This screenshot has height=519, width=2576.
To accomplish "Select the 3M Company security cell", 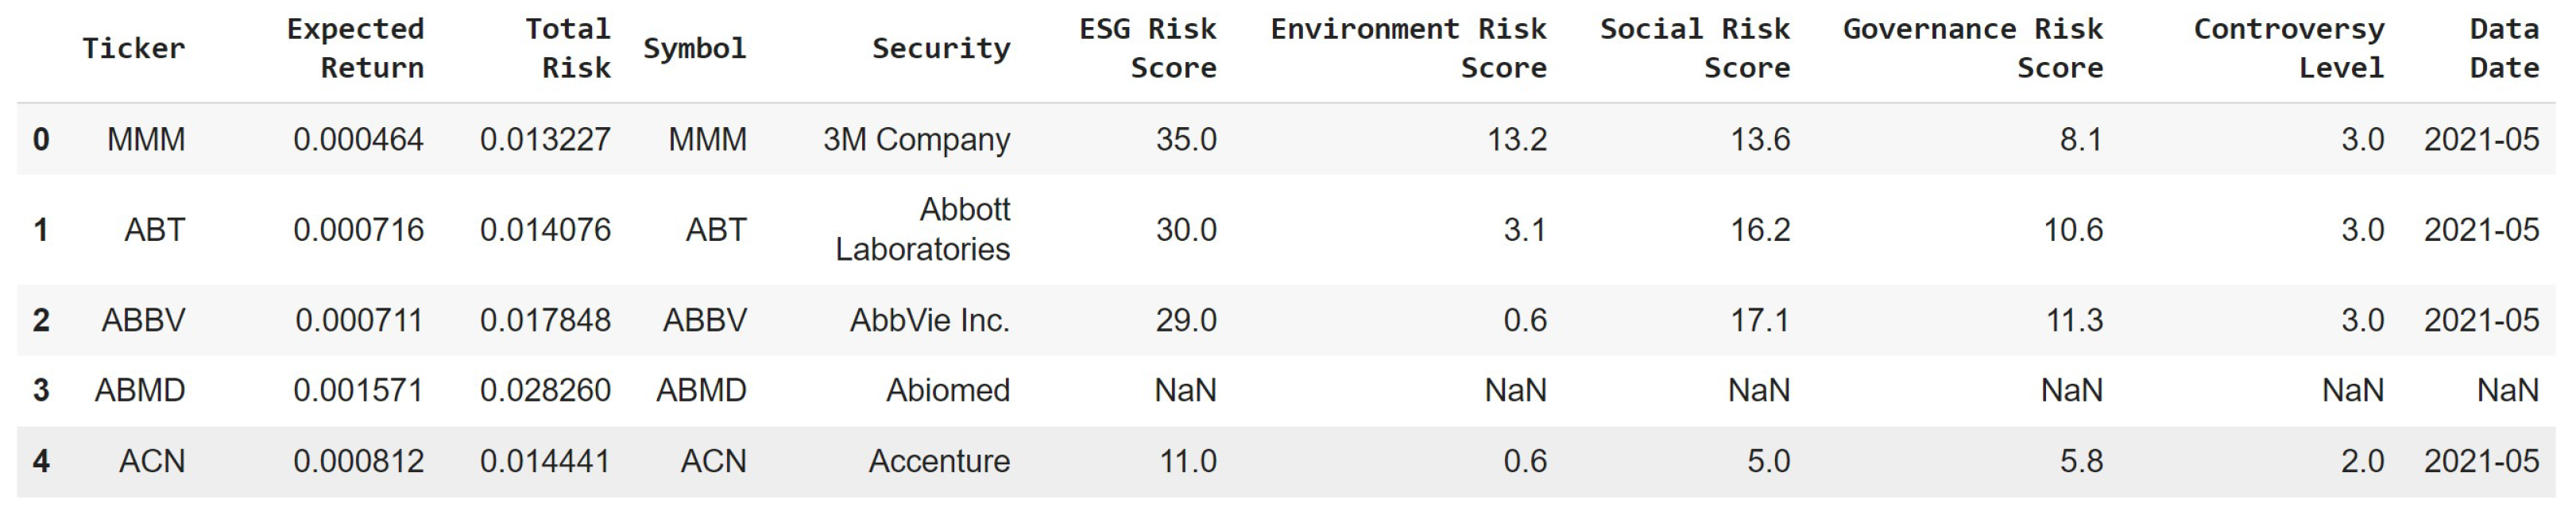I will click(916, 139).
